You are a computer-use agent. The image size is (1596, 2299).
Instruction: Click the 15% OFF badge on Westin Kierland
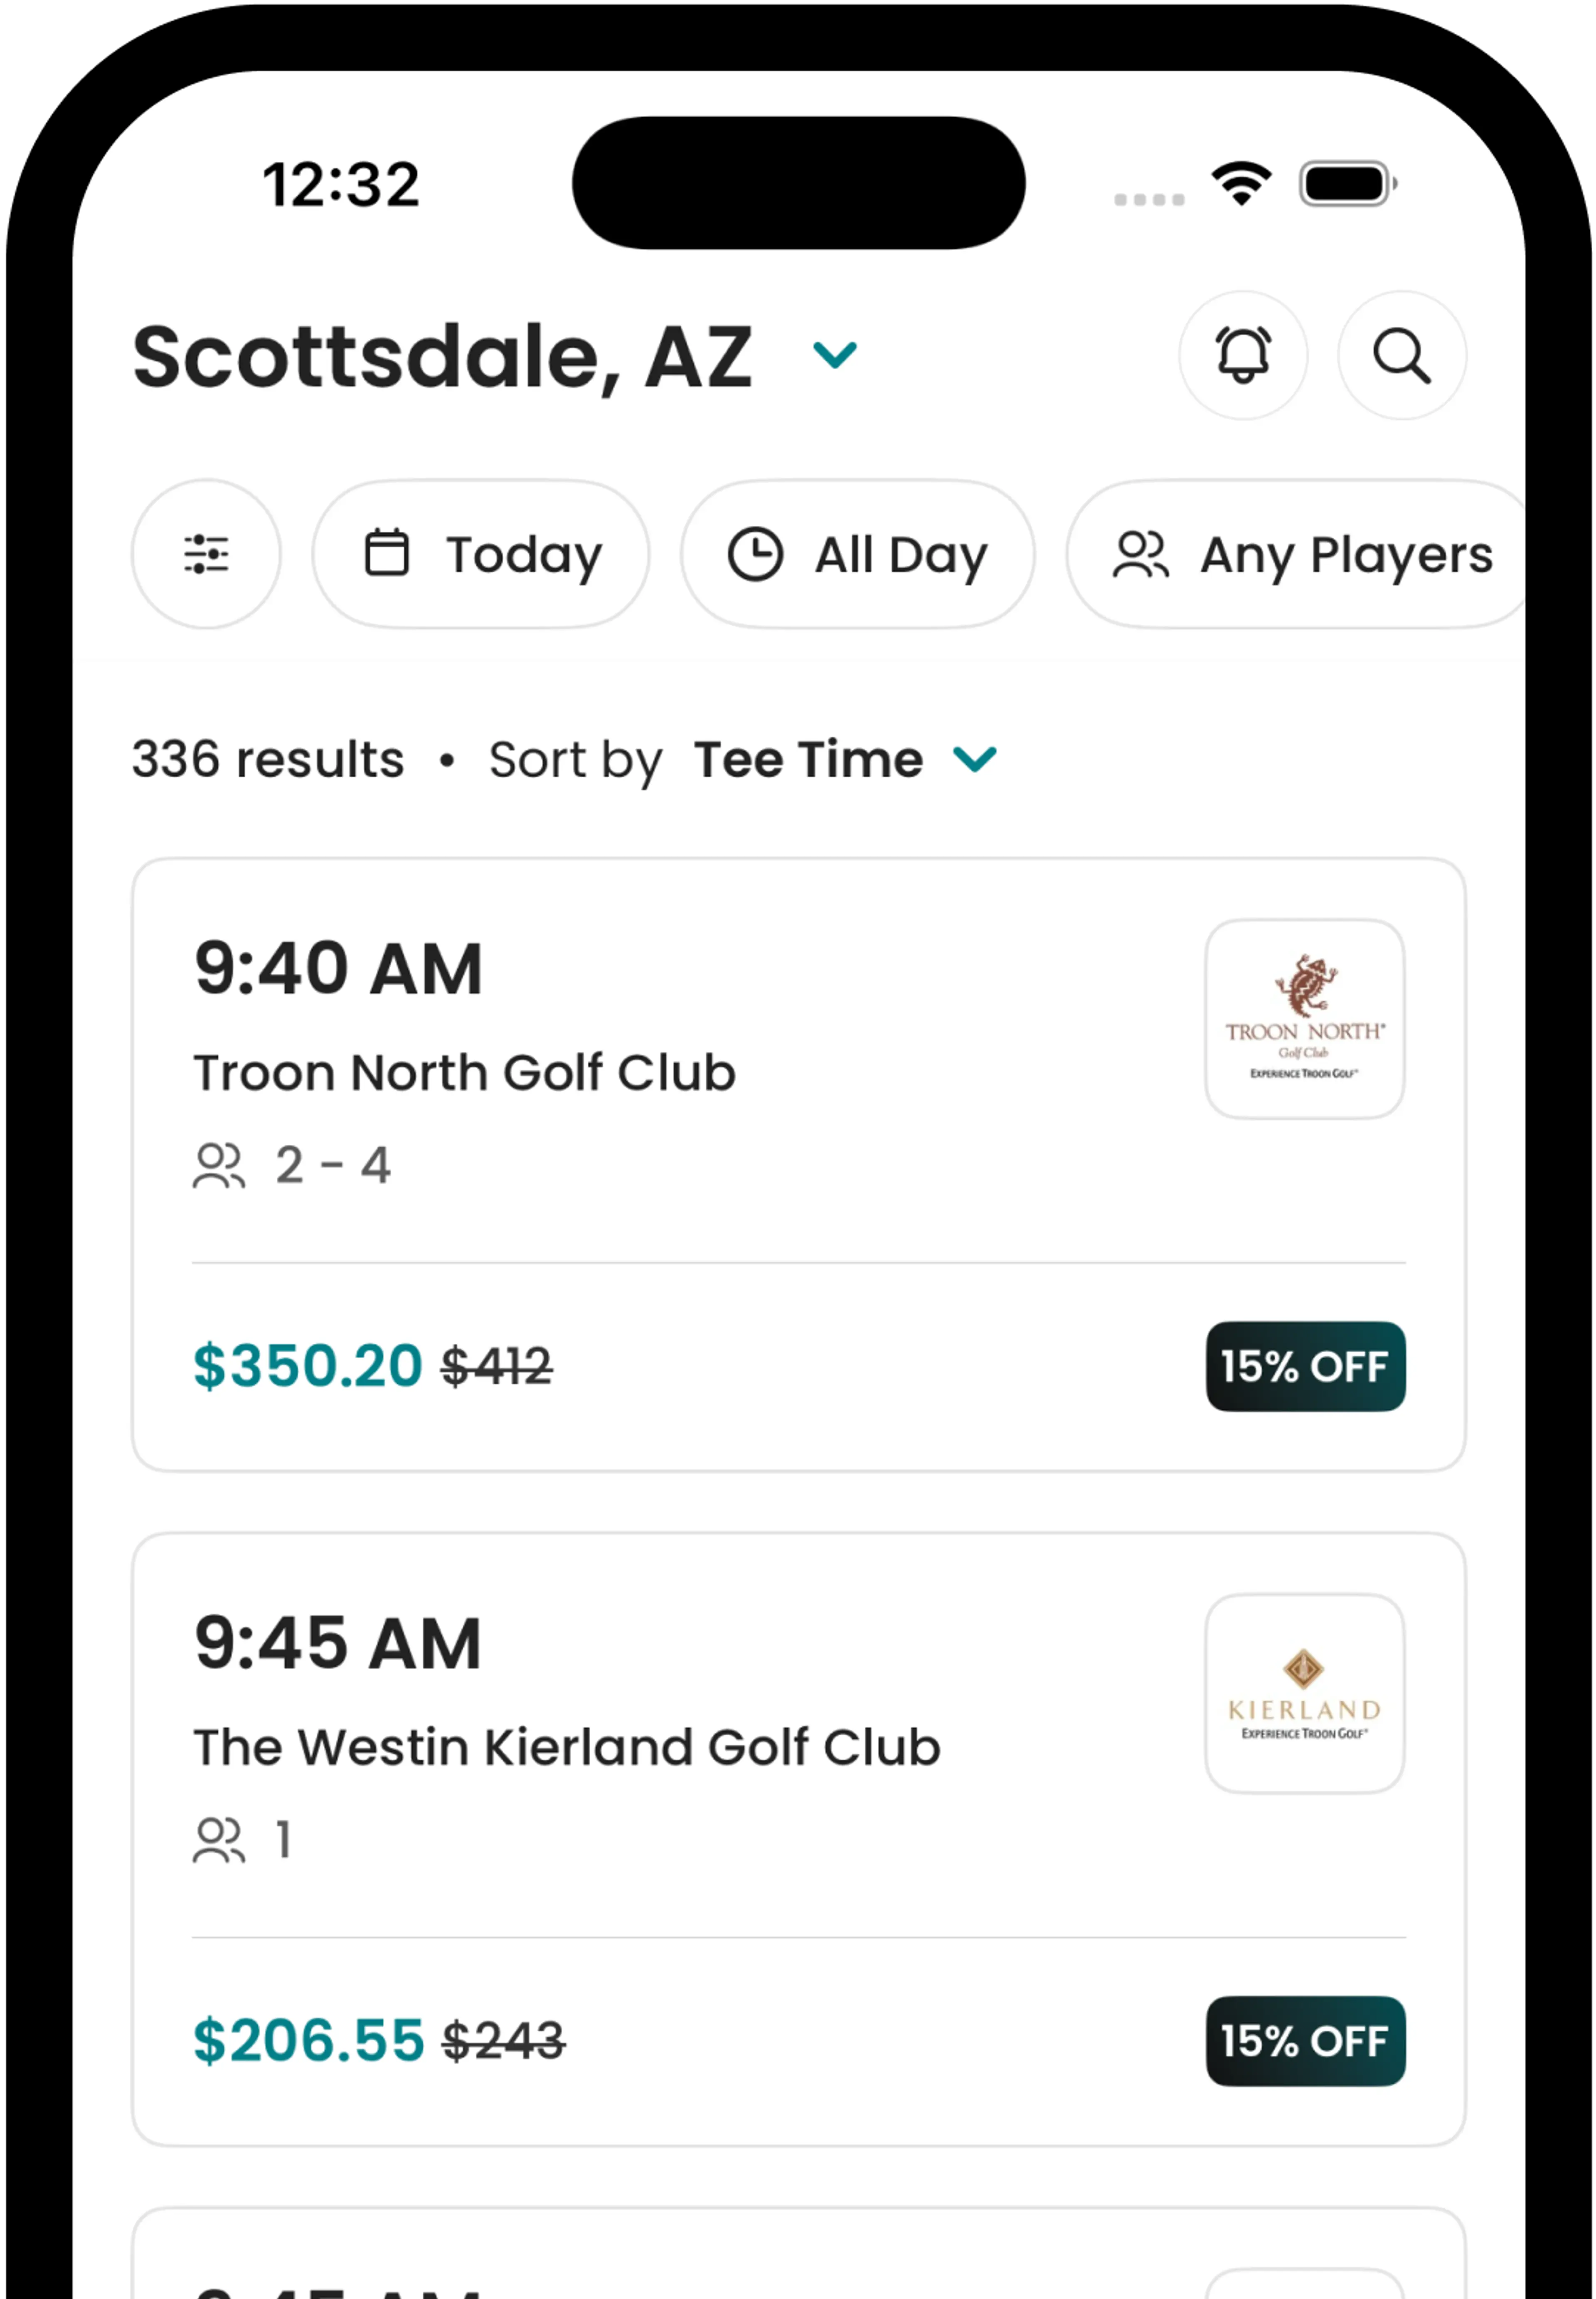[x=1304, y=2040]
